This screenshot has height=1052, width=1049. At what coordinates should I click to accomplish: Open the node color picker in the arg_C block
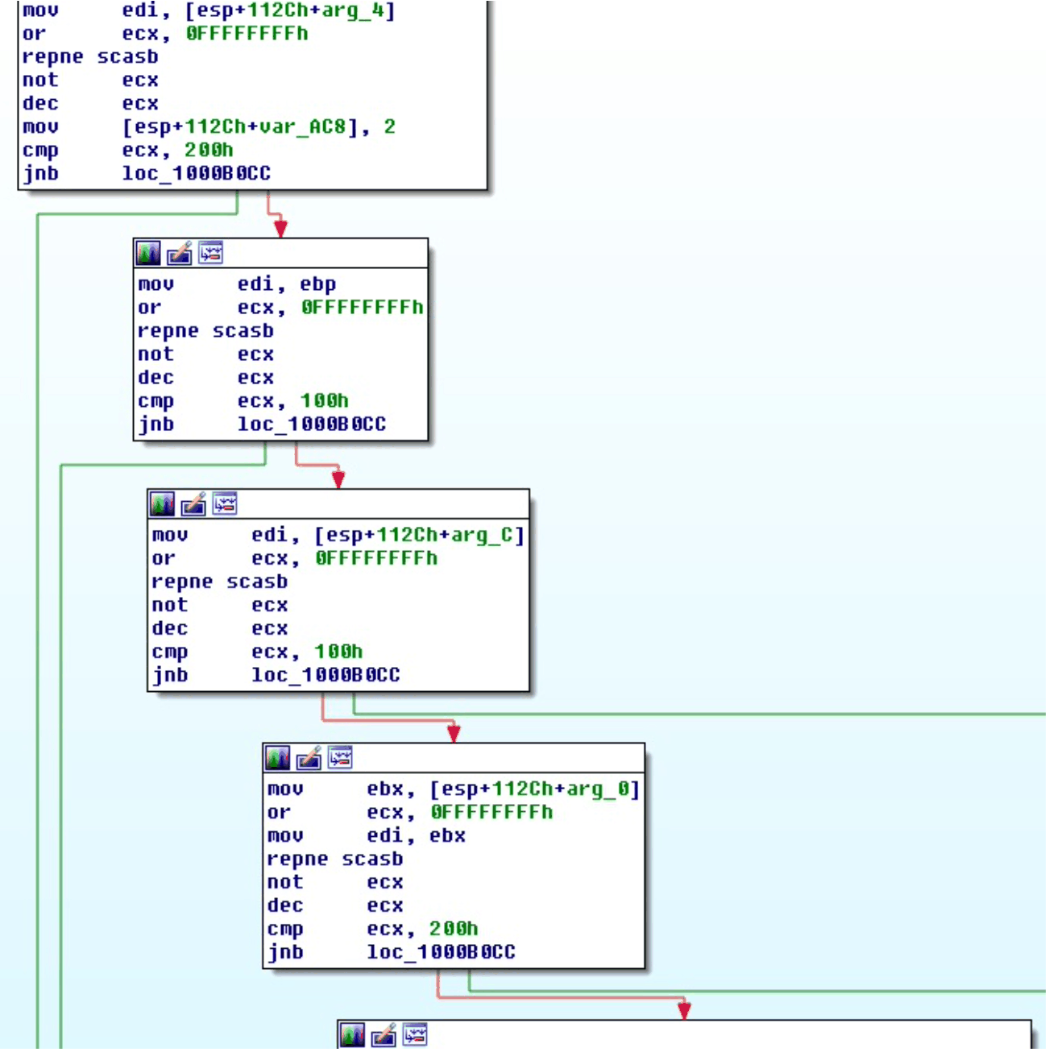(161, 504)
